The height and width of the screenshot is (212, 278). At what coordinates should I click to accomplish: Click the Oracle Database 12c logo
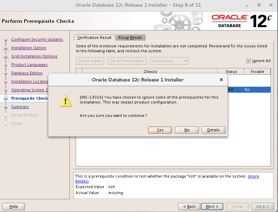coord(241,21)
